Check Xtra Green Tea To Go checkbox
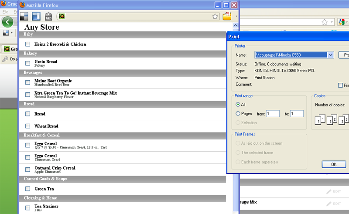The height and width of the screenshot is (214, 349). point(27,95)
